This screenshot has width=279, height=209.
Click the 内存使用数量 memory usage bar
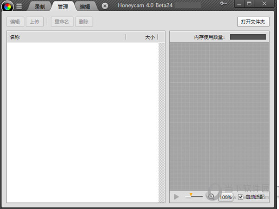248,37
